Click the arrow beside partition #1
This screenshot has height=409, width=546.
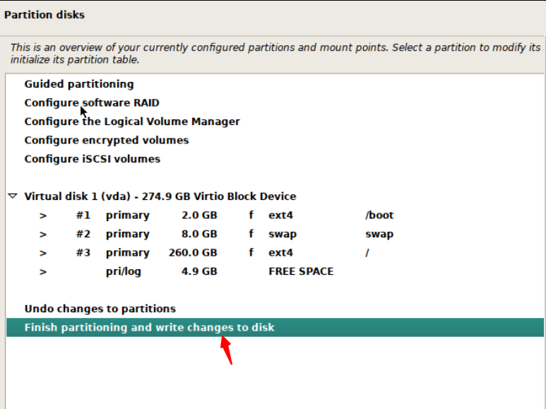click(x=43, y=215)
